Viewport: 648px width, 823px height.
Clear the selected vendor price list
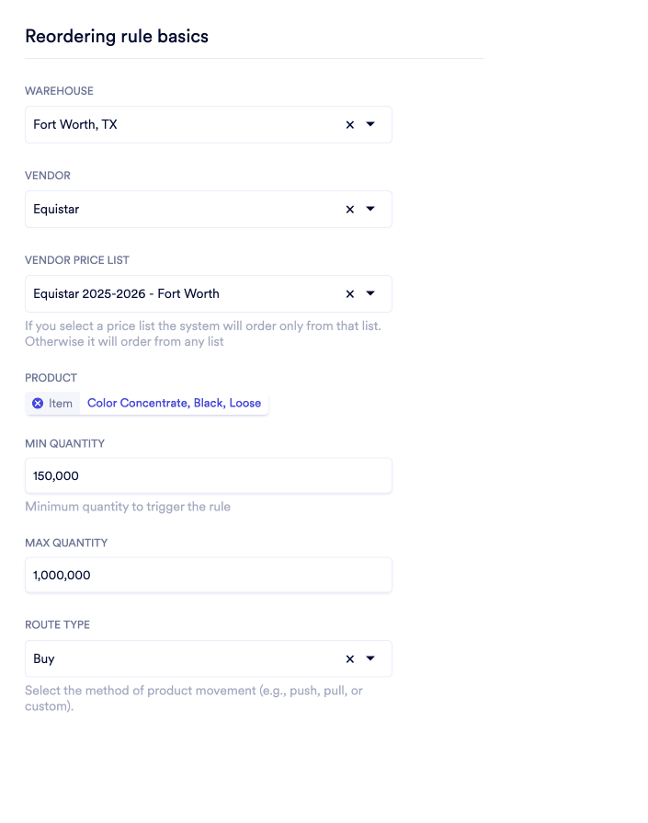pyautogui.click(x=350, y=294)
